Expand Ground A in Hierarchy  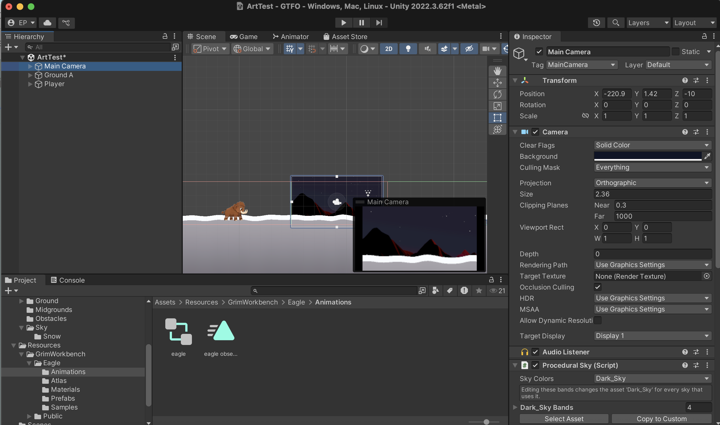[30, 75]
